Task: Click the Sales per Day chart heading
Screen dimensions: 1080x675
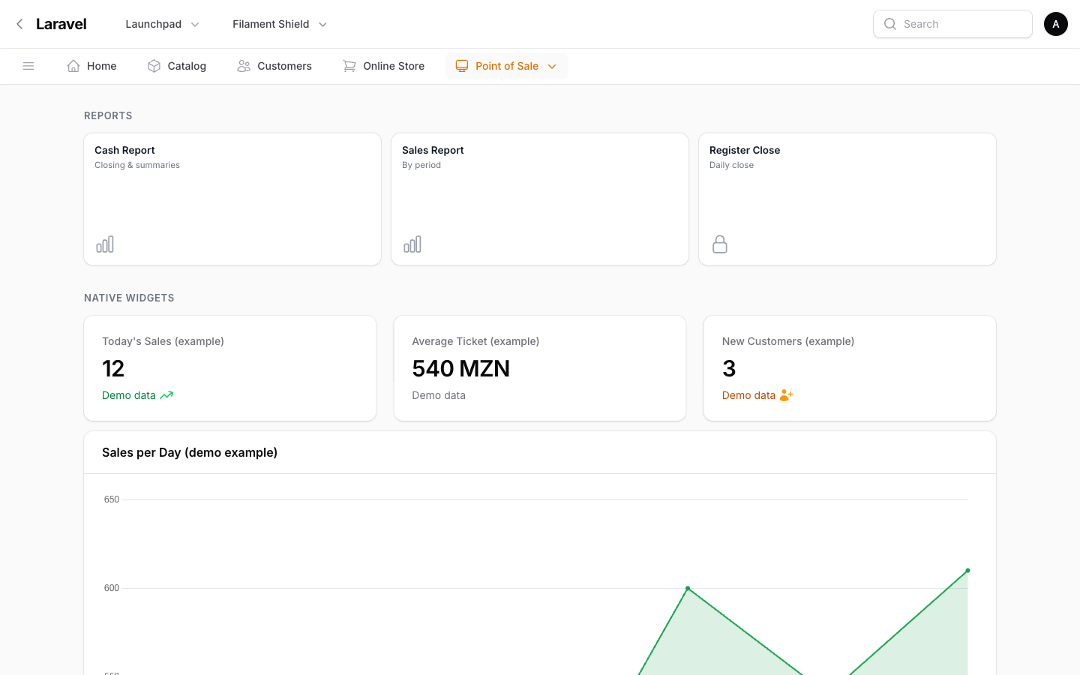Action: click(190, 452)
